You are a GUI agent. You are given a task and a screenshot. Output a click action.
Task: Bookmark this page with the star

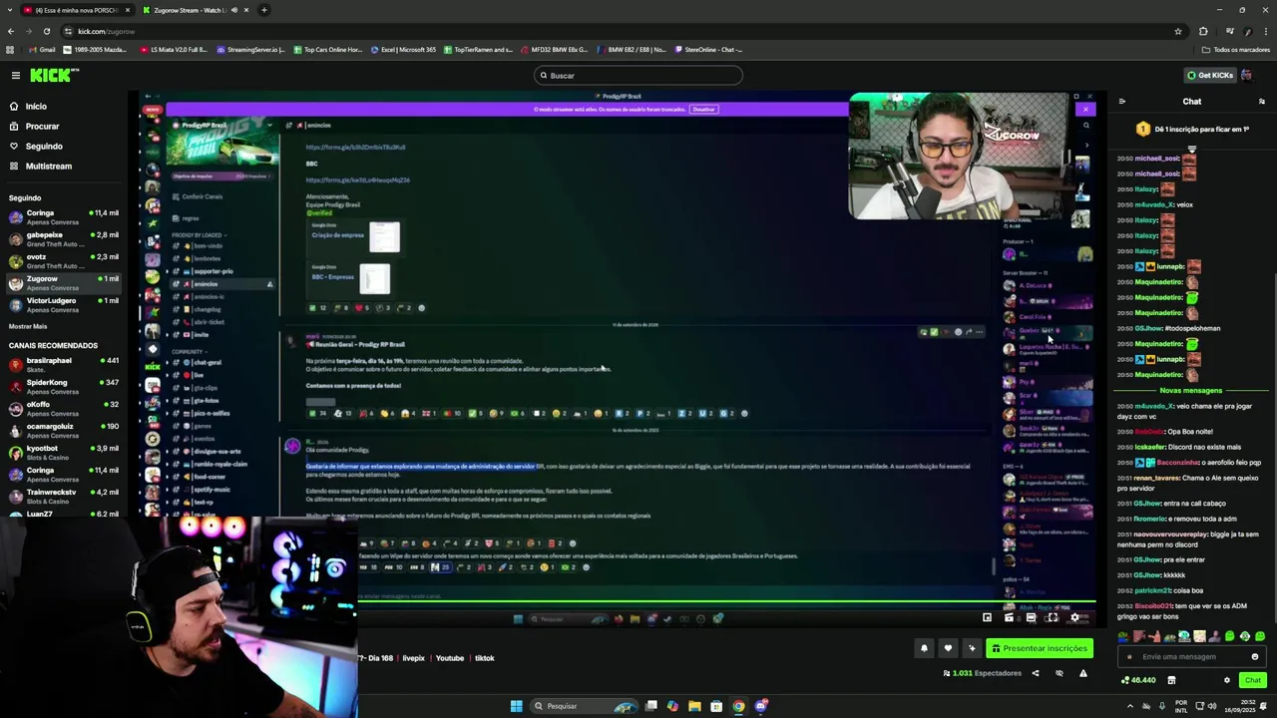1178,31
